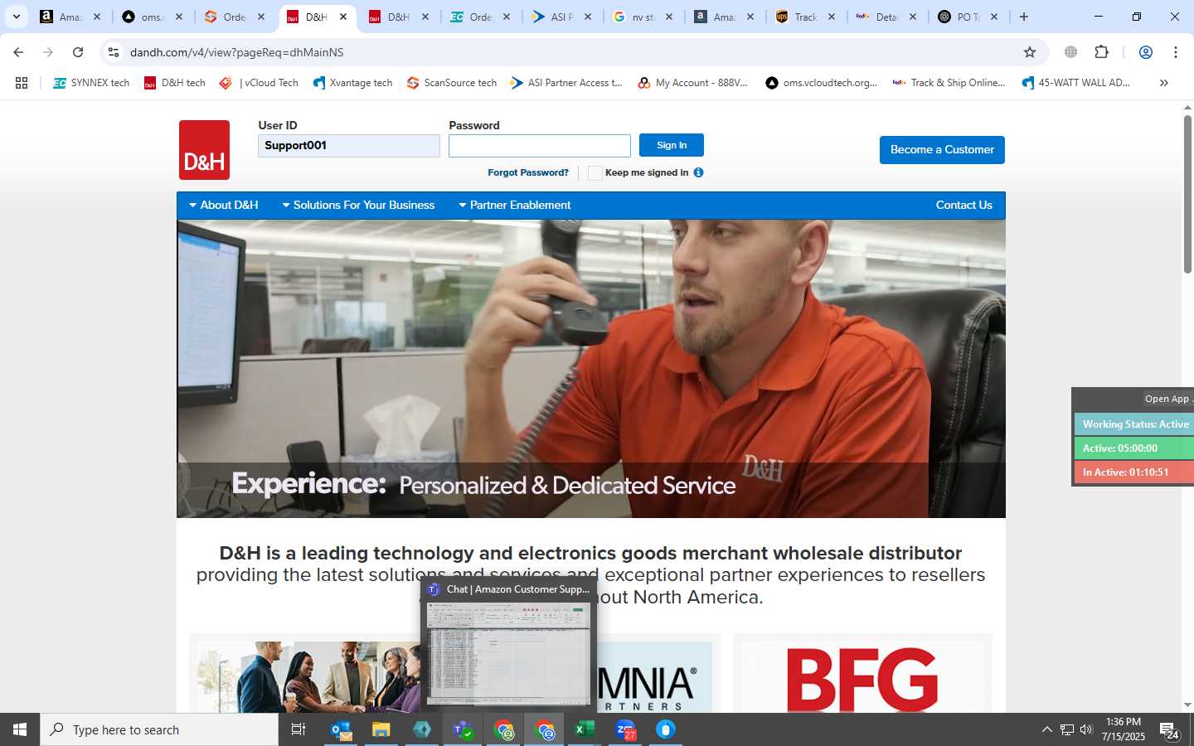This screenshot has height=746, width=1194.
Task: Reload the page
Action: tap(78, 52)
